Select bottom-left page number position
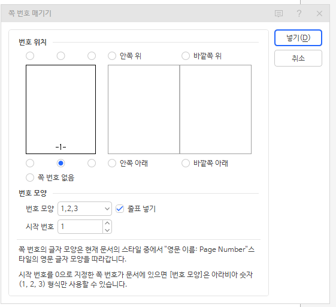Image resolution: width=336 pixels, height=307 pixels. (x=30, y=163)
